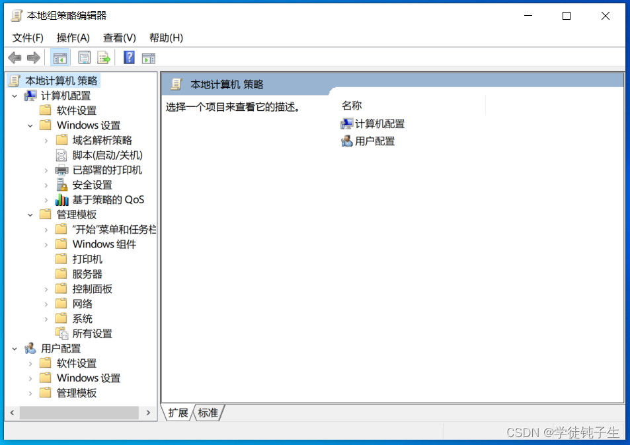Click the Windows 组件 folder icon
Image resolution: width=630 pixels, height=445 pixels.
61,244
